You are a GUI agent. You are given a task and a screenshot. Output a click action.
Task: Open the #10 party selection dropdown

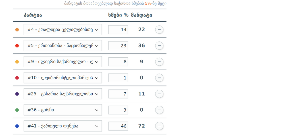pos(63,78)
